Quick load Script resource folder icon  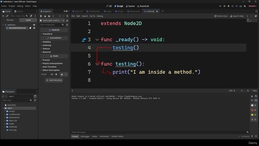coord(62,75)
